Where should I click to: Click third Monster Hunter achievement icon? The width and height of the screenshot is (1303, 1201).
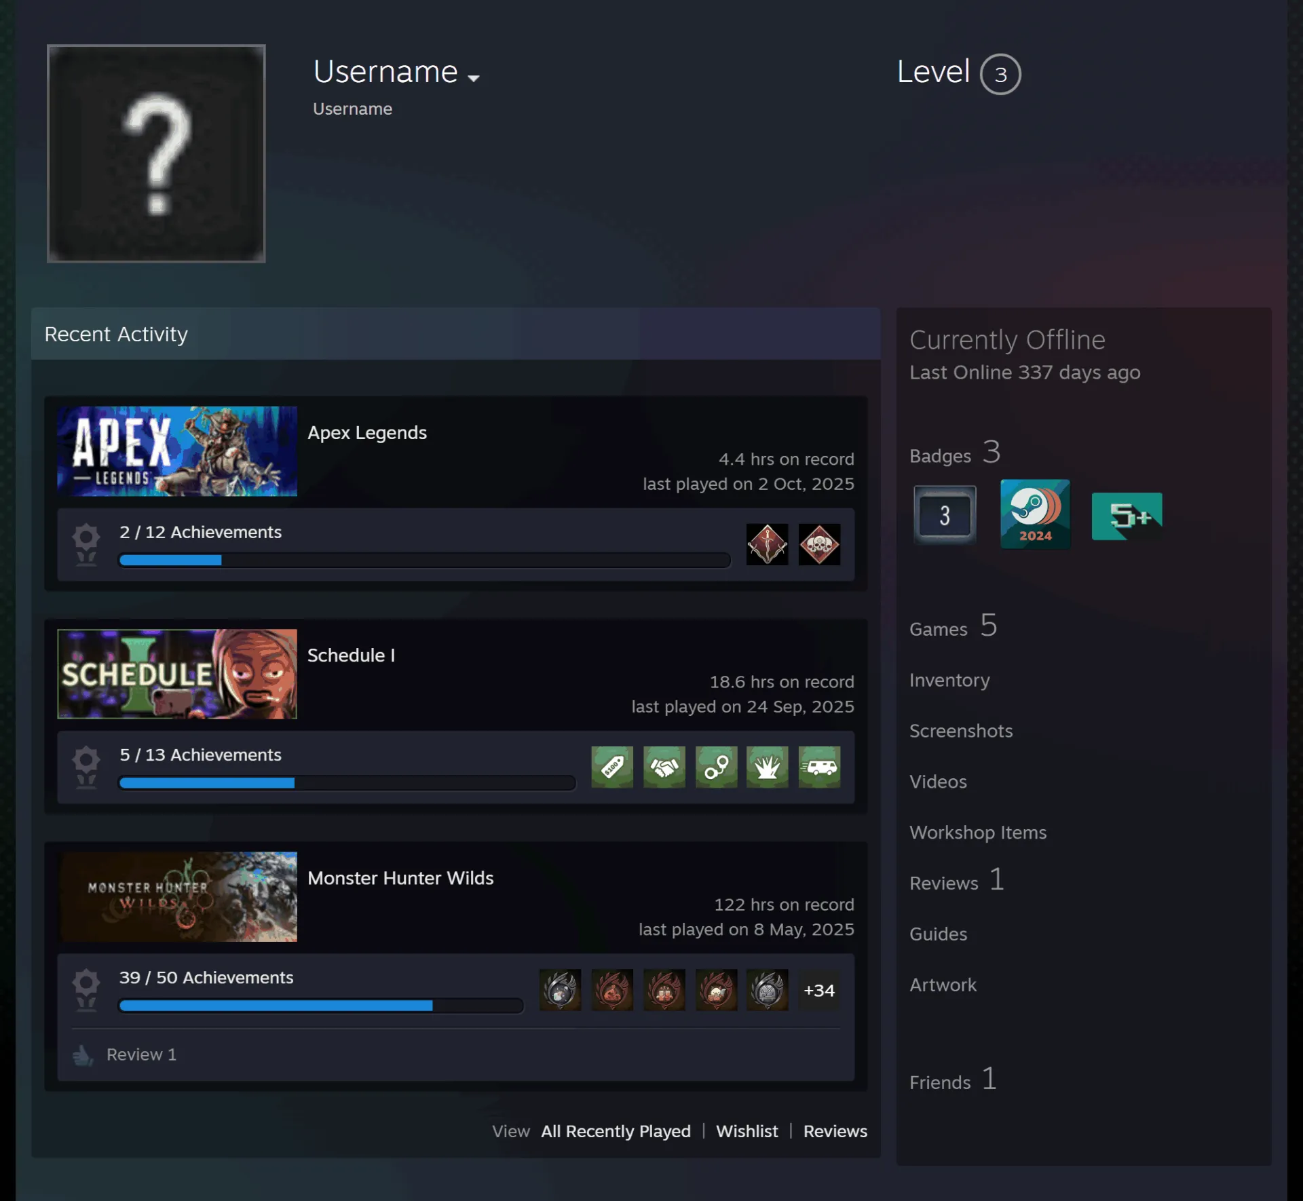coord(664,990)
